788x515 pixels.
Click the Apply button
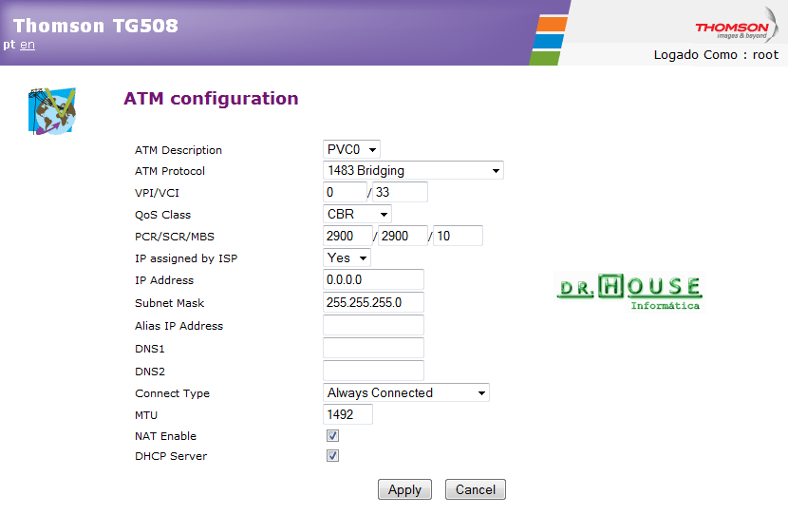click(x=404, y=489)
